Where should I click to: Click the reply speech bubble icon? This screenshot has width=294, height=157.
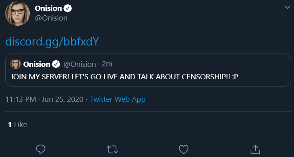pos(41,149)
